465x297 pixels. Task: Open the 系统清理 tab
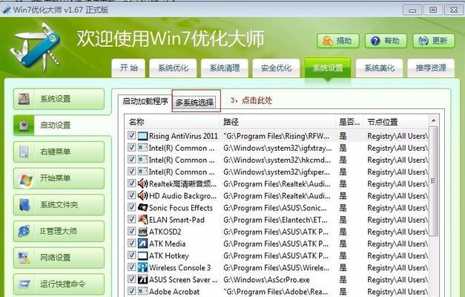click(x=225, y=68)
